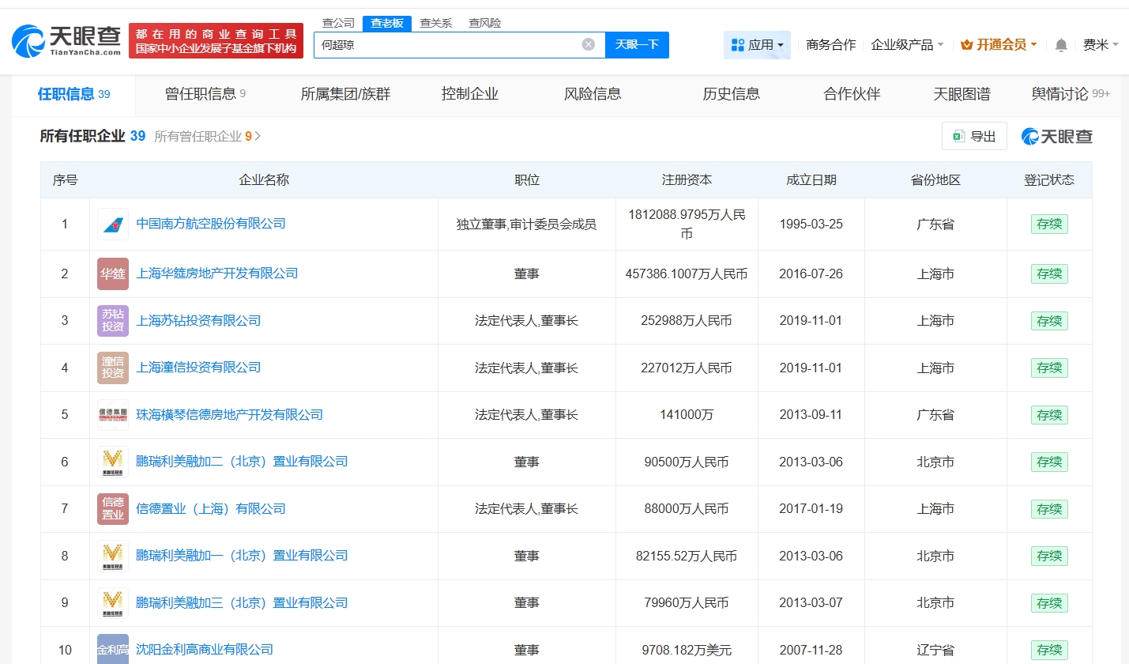Screen dimensions: 1129x664
Task: Click the 苏钻投资 company logo
Action: point(113,320)
